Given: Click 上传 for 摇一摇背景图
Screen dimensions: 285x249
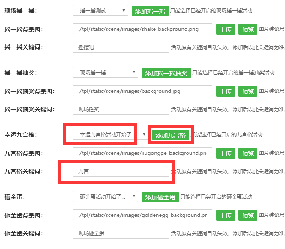Looking at the screenshot, I should click(226, 30).
